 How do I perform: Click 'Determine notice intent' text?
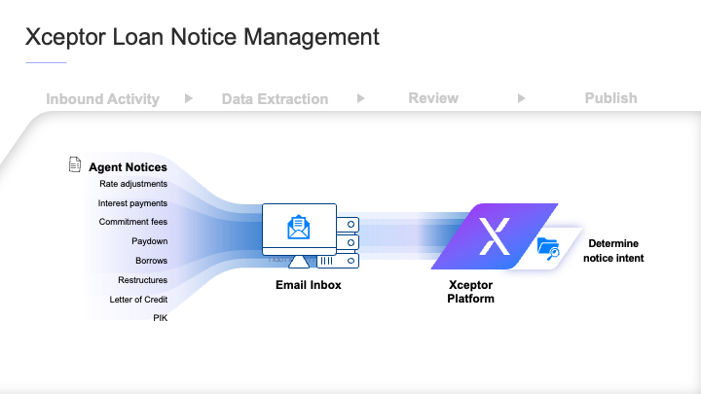pos(613,251)
